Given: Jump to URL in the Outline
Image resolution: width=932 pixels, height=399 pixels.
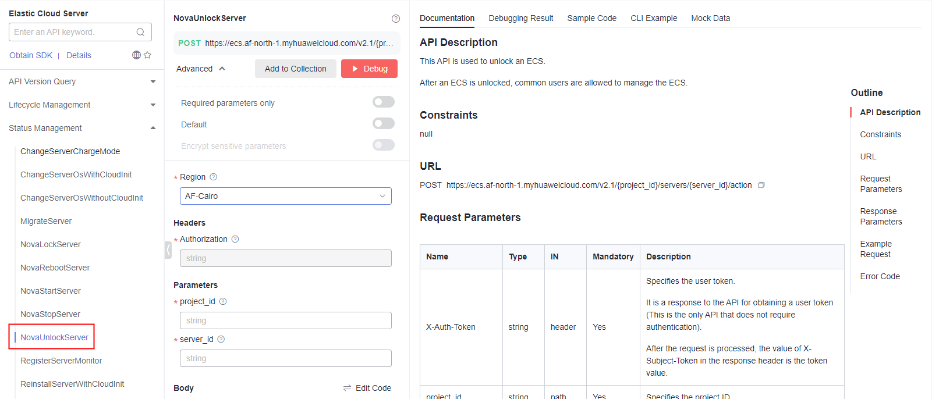Looking at the screenshot, I should [868, 156].
